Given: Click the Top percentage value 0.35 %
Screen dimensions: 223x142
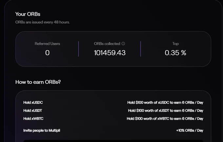Looking at the screenshot, I should tap(175, 53).
